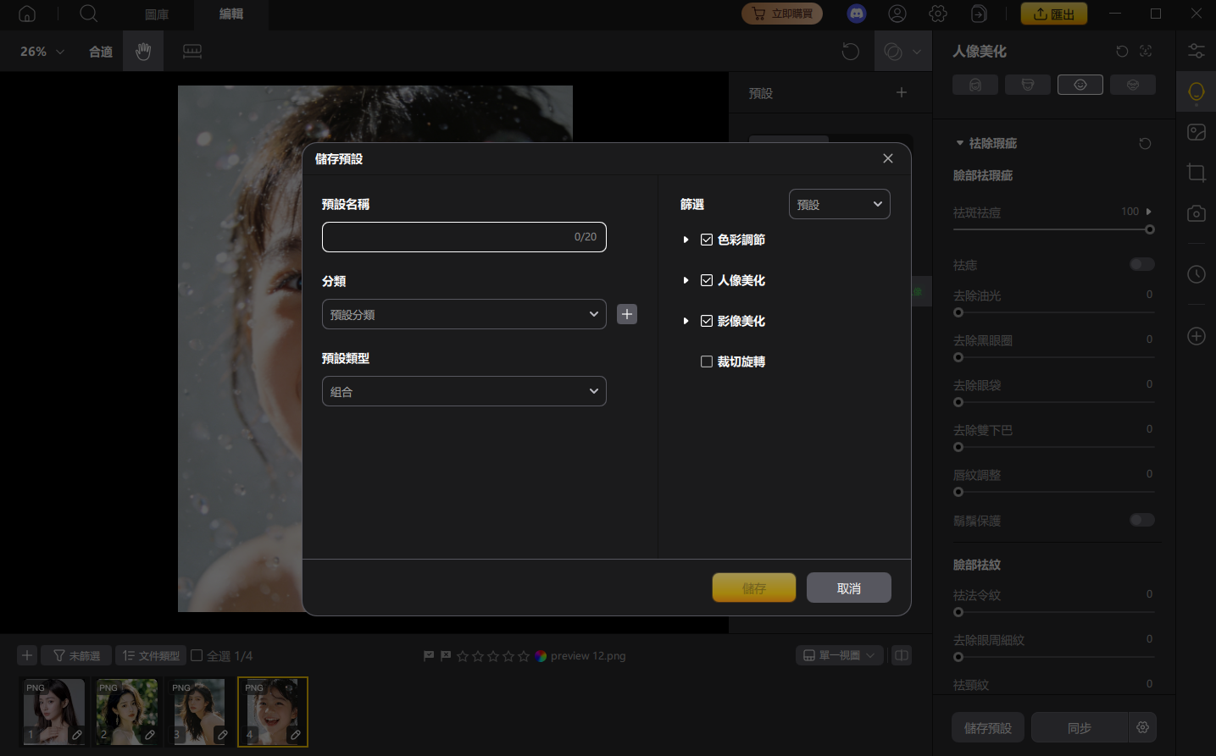Switch to the 圖庫 tab

point(157,14)
